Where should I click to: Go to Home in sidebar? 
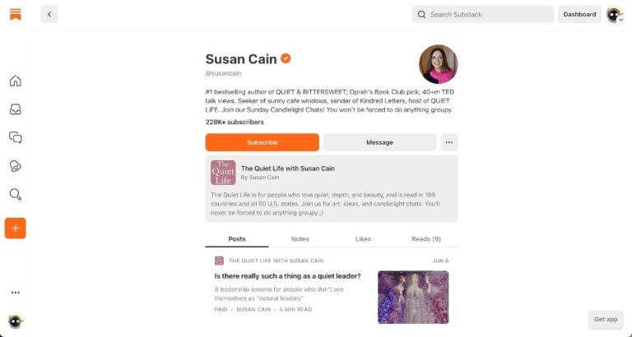16,81
